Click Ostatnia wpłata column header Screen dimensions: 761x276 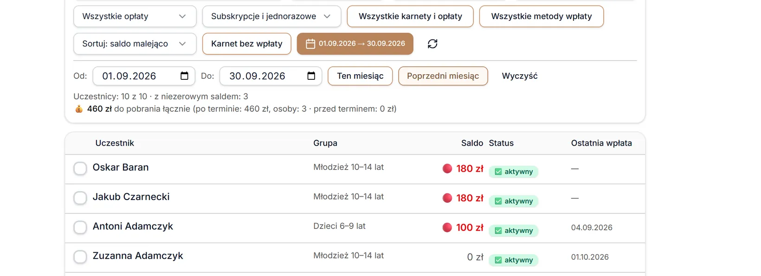point(601,143)
